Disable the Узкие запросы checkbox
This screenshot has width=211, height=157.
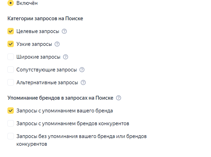[10, 44]
